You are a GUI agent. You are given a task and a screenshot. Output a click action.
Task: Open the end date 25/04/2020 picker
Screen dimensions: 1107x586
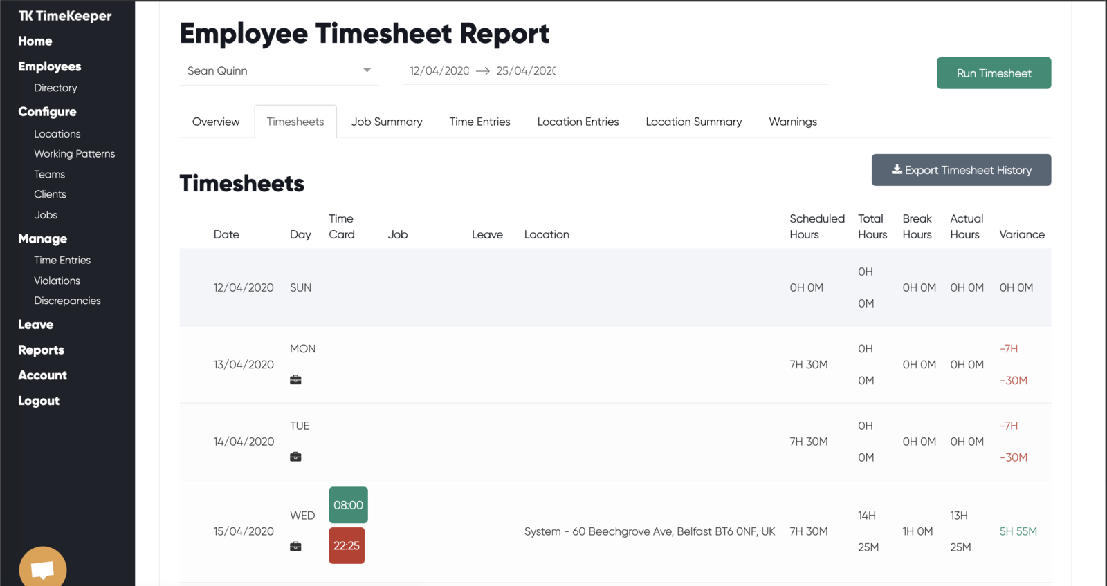pyautogui.click(x=526, y=70)
